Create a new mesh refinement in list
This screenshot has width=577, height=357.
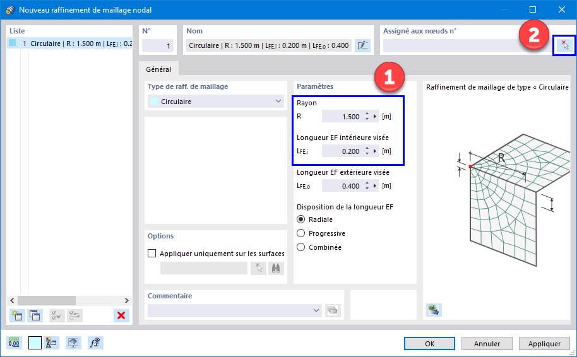point(17,315)
